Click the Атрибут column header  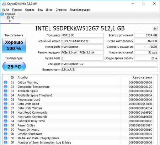coord(23,78)
